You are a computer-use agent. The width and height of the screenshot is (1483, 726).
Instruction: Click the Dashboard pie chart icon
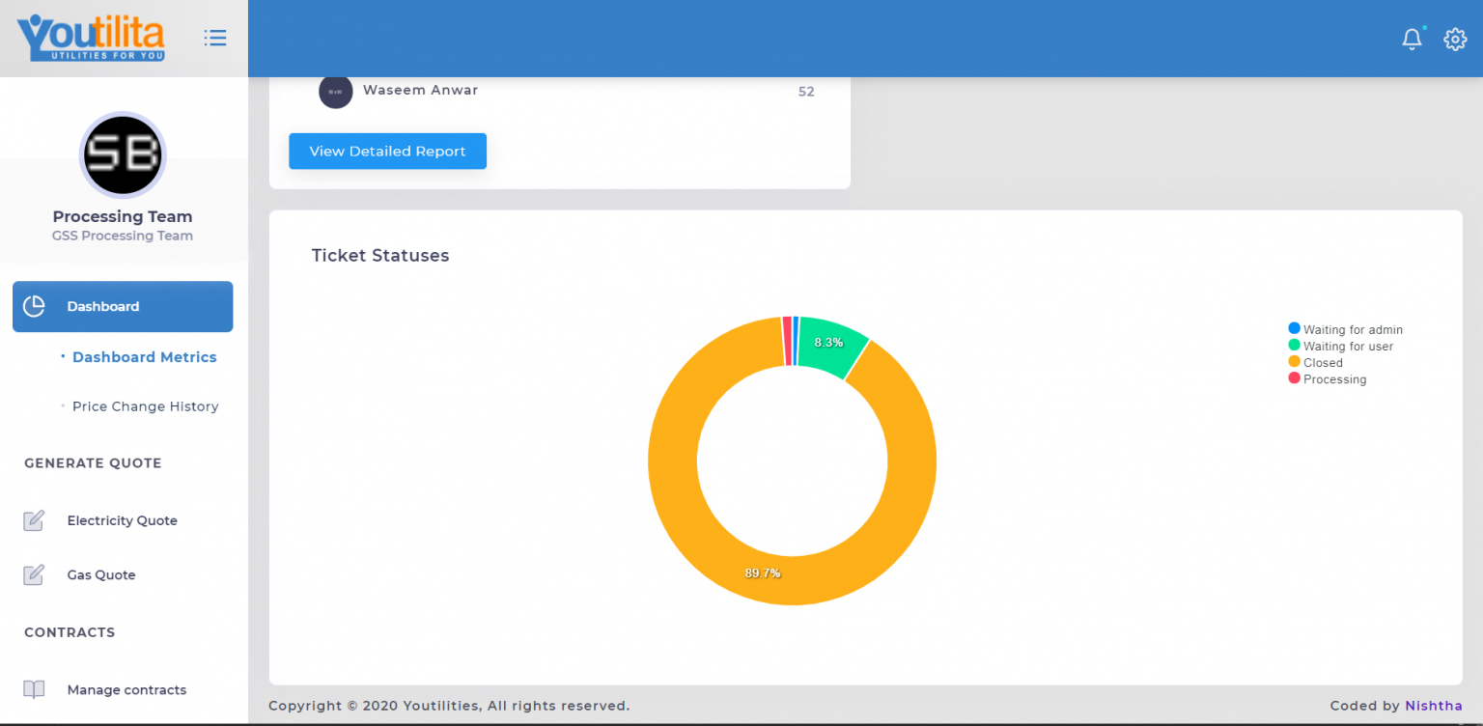(34, 306)
